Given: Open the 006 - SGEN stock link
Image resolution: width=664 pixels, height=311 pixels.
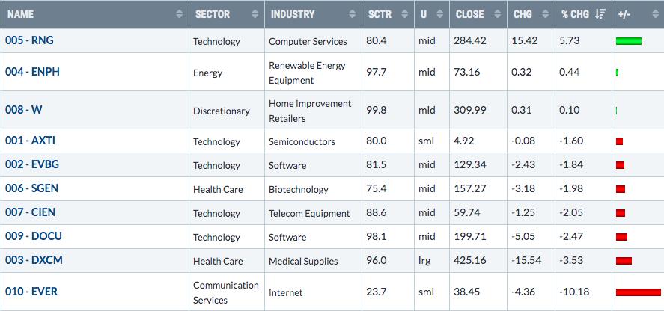Looking at the screenshot, I should (31, 188).
